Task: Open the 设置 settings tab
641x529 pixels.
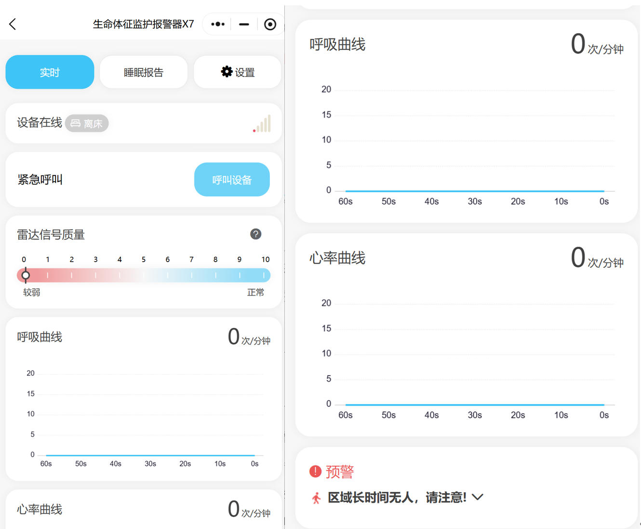Action: [x=238, y=72]
